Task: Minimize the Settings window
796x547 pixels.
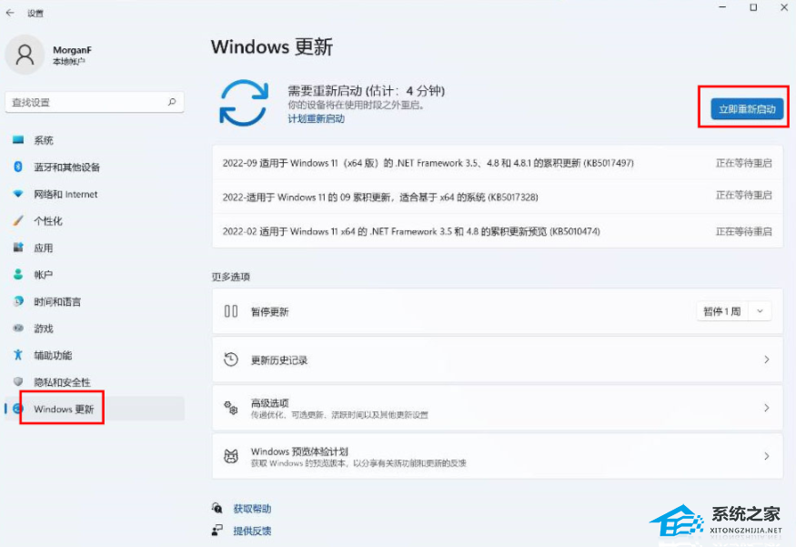Action: (x=722, y=7)
